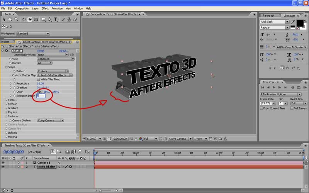Viewport: 309px width, 193px height.
Task: Open the View Rendered dropdown
Action: click(x=56, y=59)
